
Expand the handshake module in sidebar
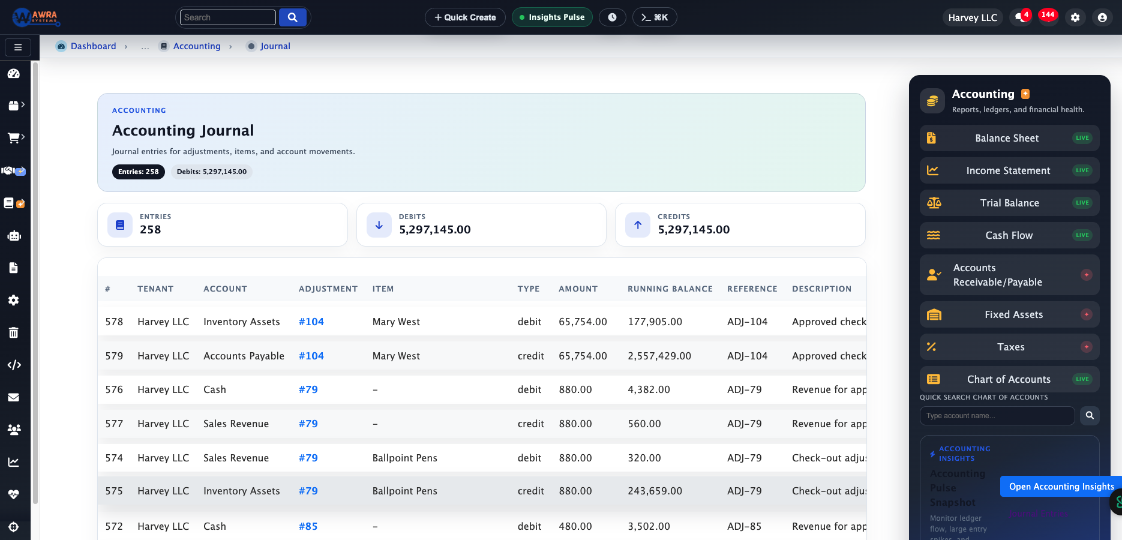tap(13, 170)
